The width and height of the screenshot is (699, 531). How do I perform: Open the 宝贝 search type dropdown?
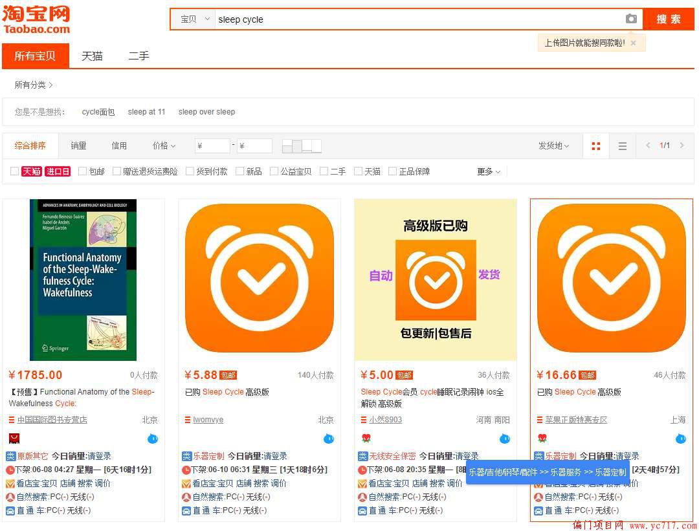tap(195, 19)
